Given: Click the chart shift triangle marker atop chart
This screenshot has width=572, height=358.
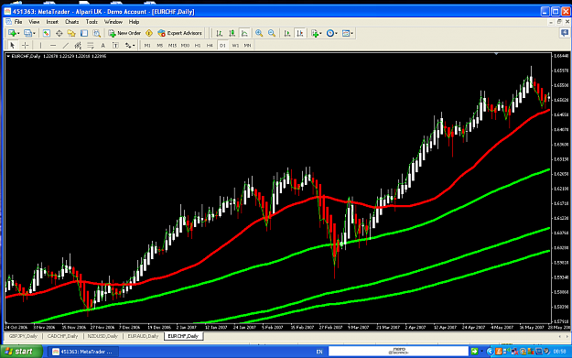Looking at the screenshot, I should [x=496, y=54].
